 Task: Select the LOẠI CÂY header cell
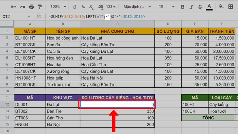point(222,98)
